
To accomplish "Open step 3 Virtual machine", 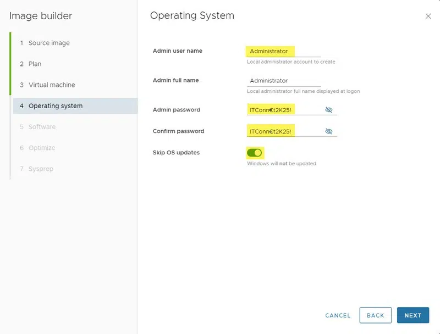I will (x=52, y=85).
